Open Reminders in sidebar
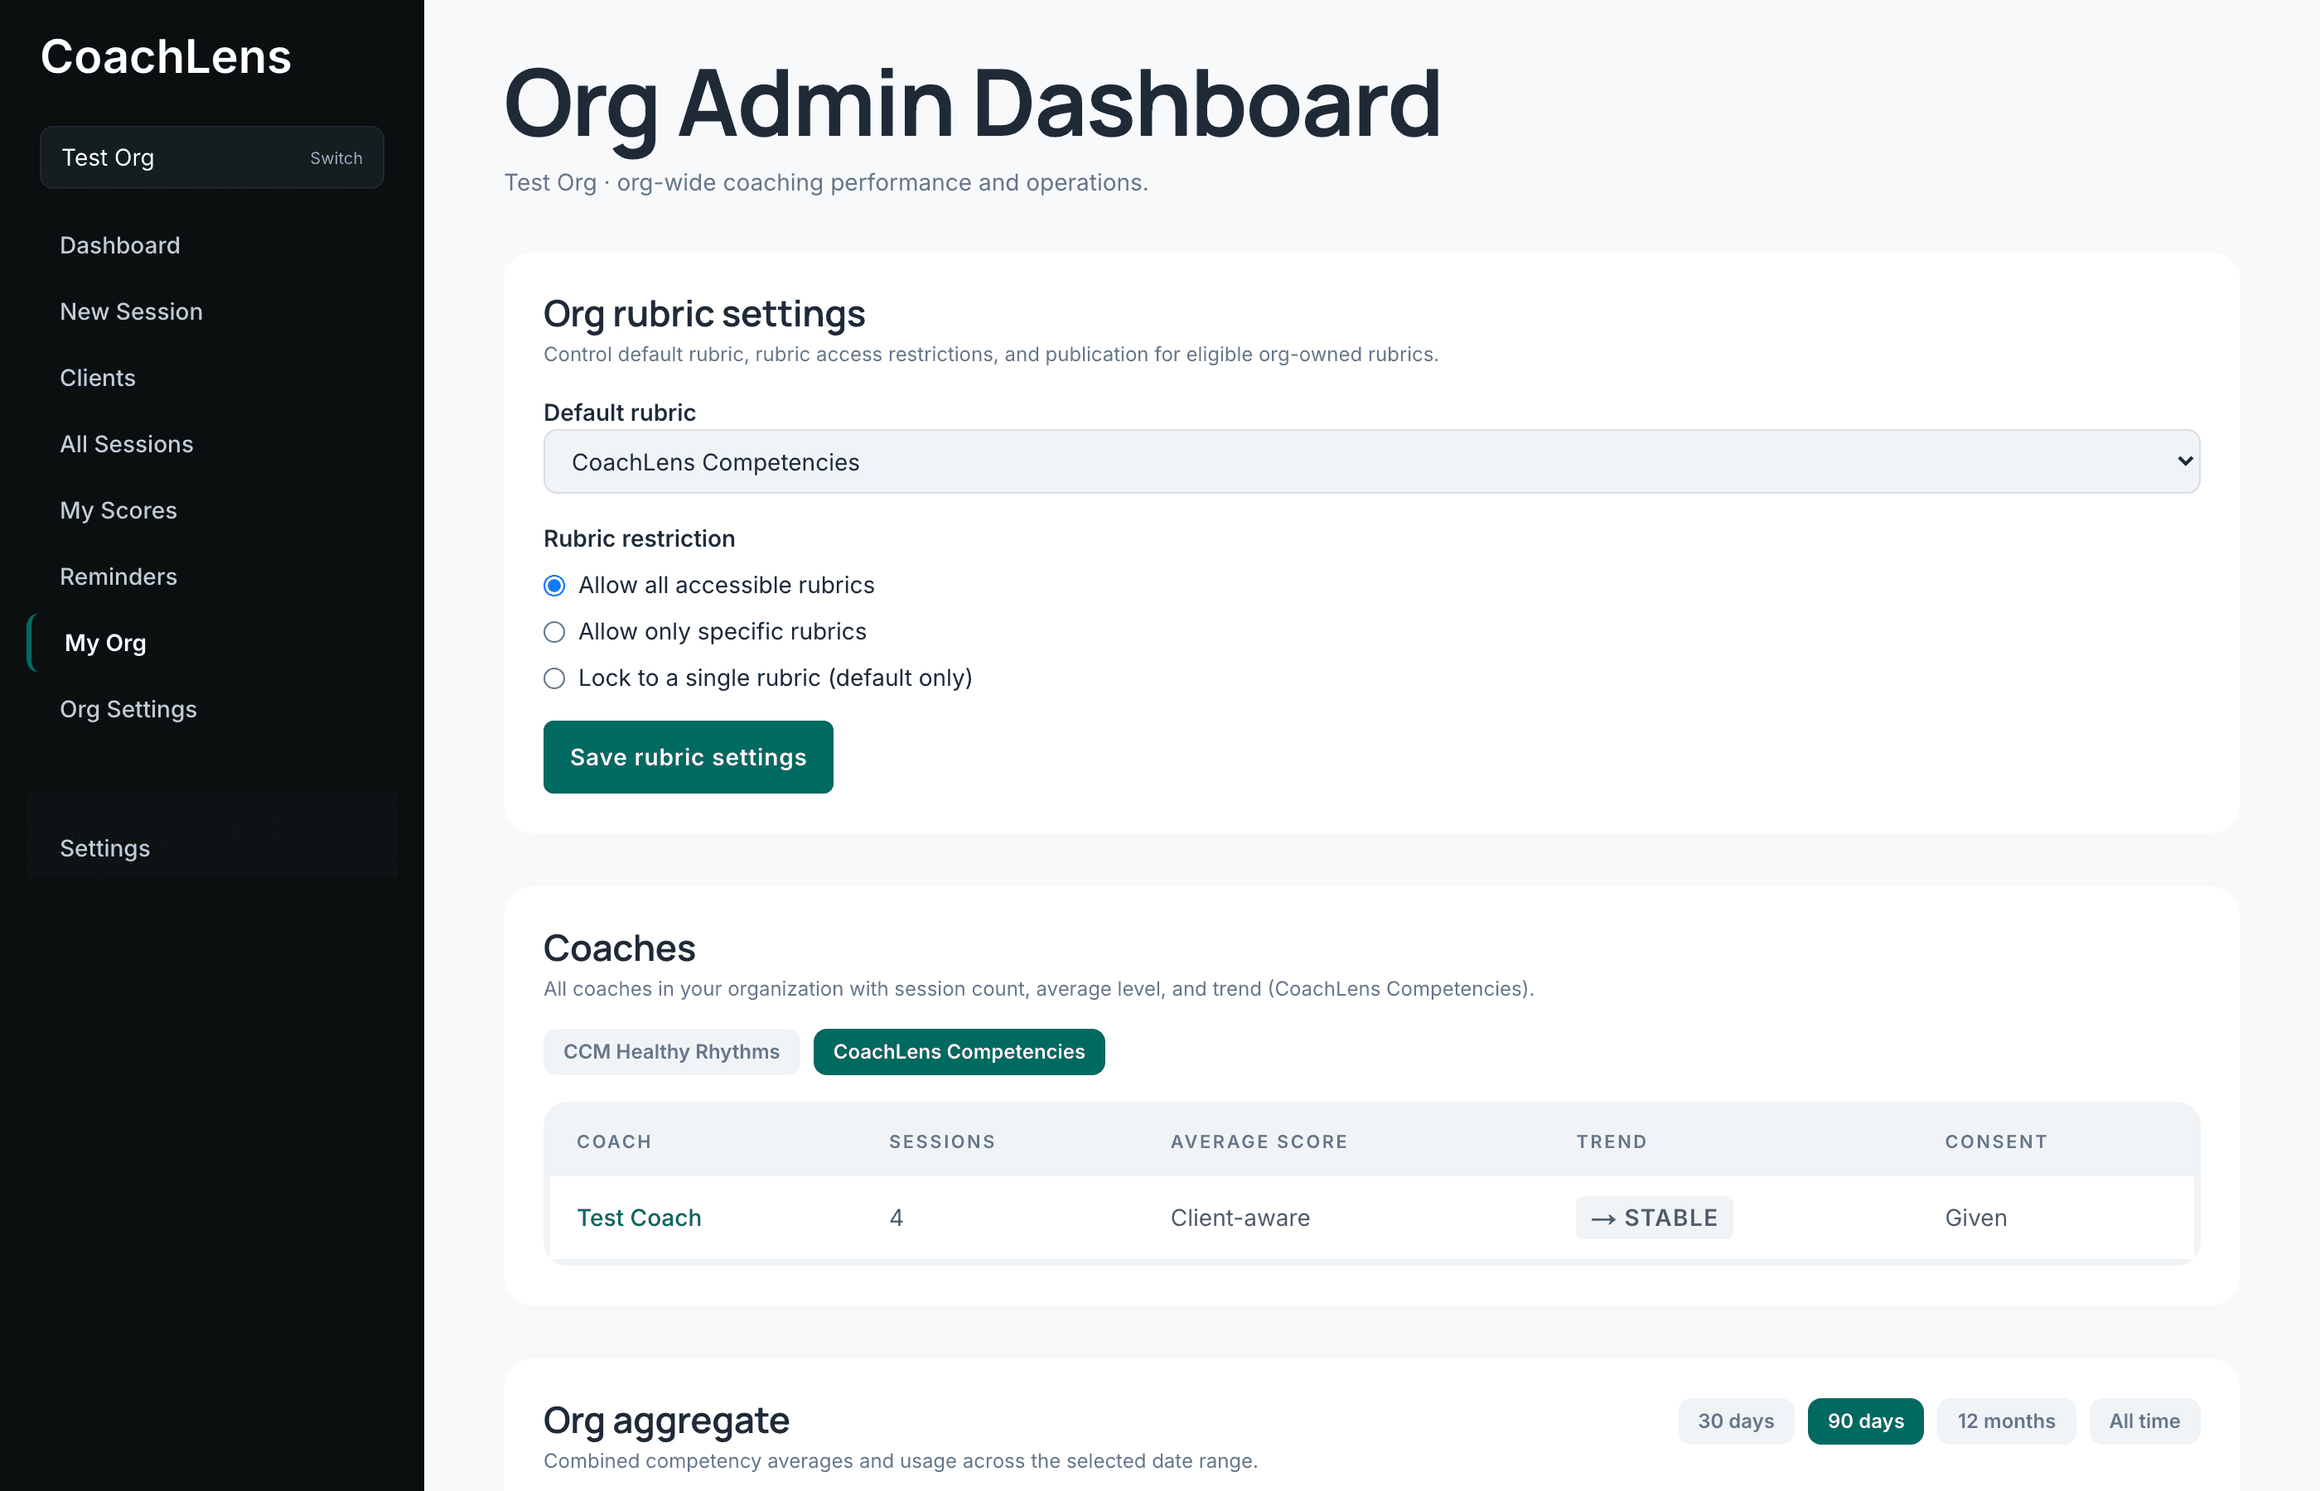The height and width of the screenshot is (1491, 2320). (118, 577)
